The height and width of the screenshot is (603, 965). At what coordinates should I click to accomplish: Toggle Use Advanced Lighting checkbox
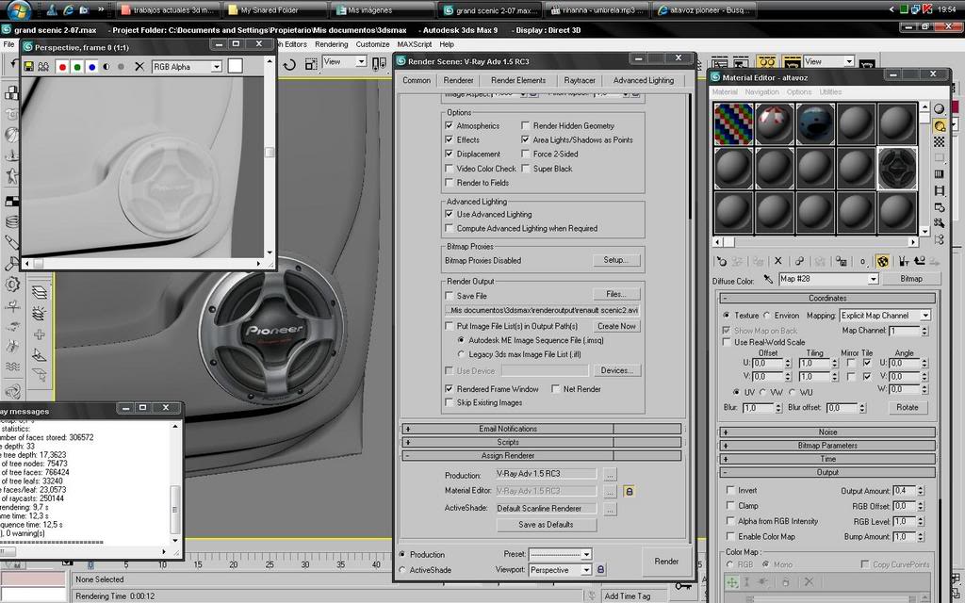tap(450, 214)
